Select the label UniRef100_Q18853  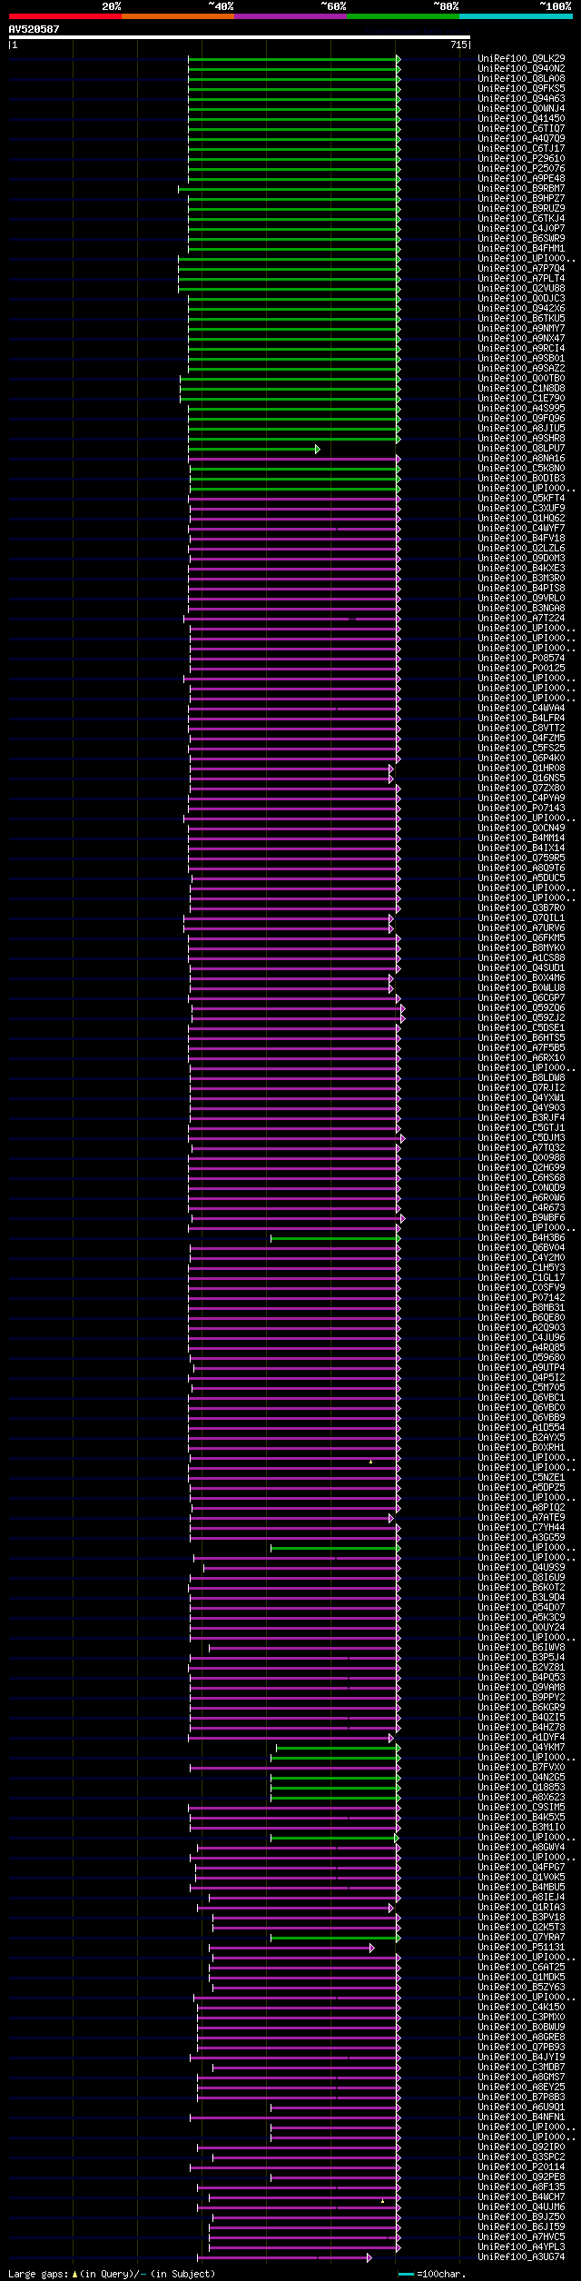coord(521,1788)
